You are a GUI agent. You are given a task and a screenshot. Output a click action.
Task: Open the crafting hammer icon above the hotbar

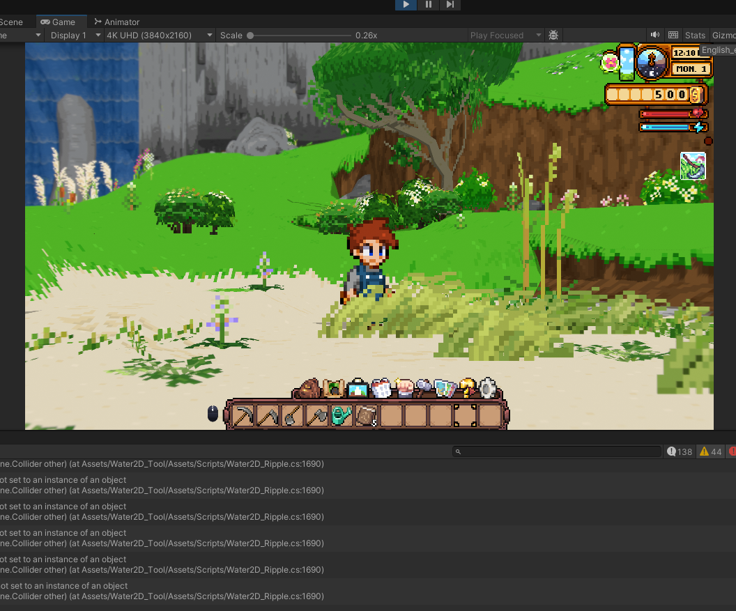pyautogui.click(x=423, y=388)
